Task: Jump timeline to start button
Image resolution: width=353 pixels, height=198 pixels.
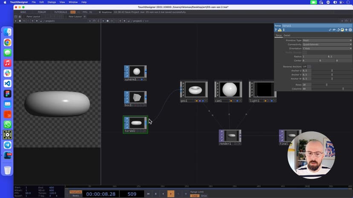Action: tap(148, 194)
